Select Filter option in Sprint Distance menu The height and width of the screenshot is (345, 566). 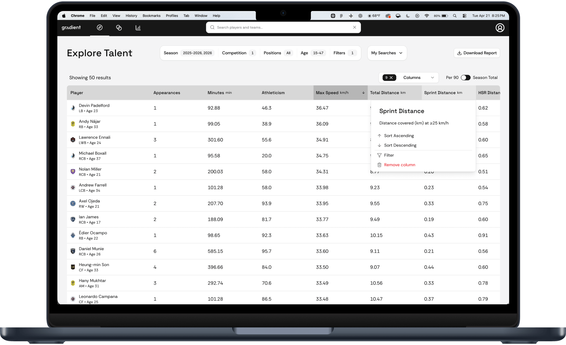389,155
